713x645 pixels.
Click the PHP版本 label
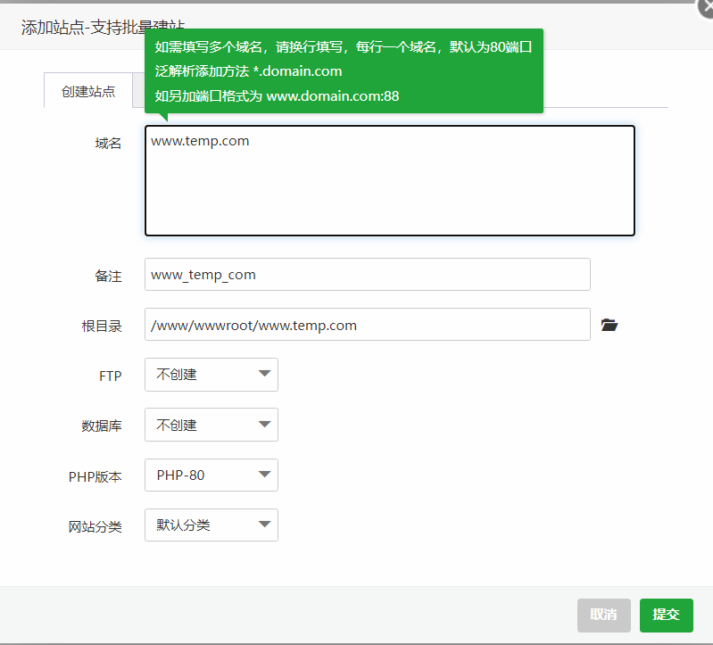pyautogui.click(x=95, y=476)
